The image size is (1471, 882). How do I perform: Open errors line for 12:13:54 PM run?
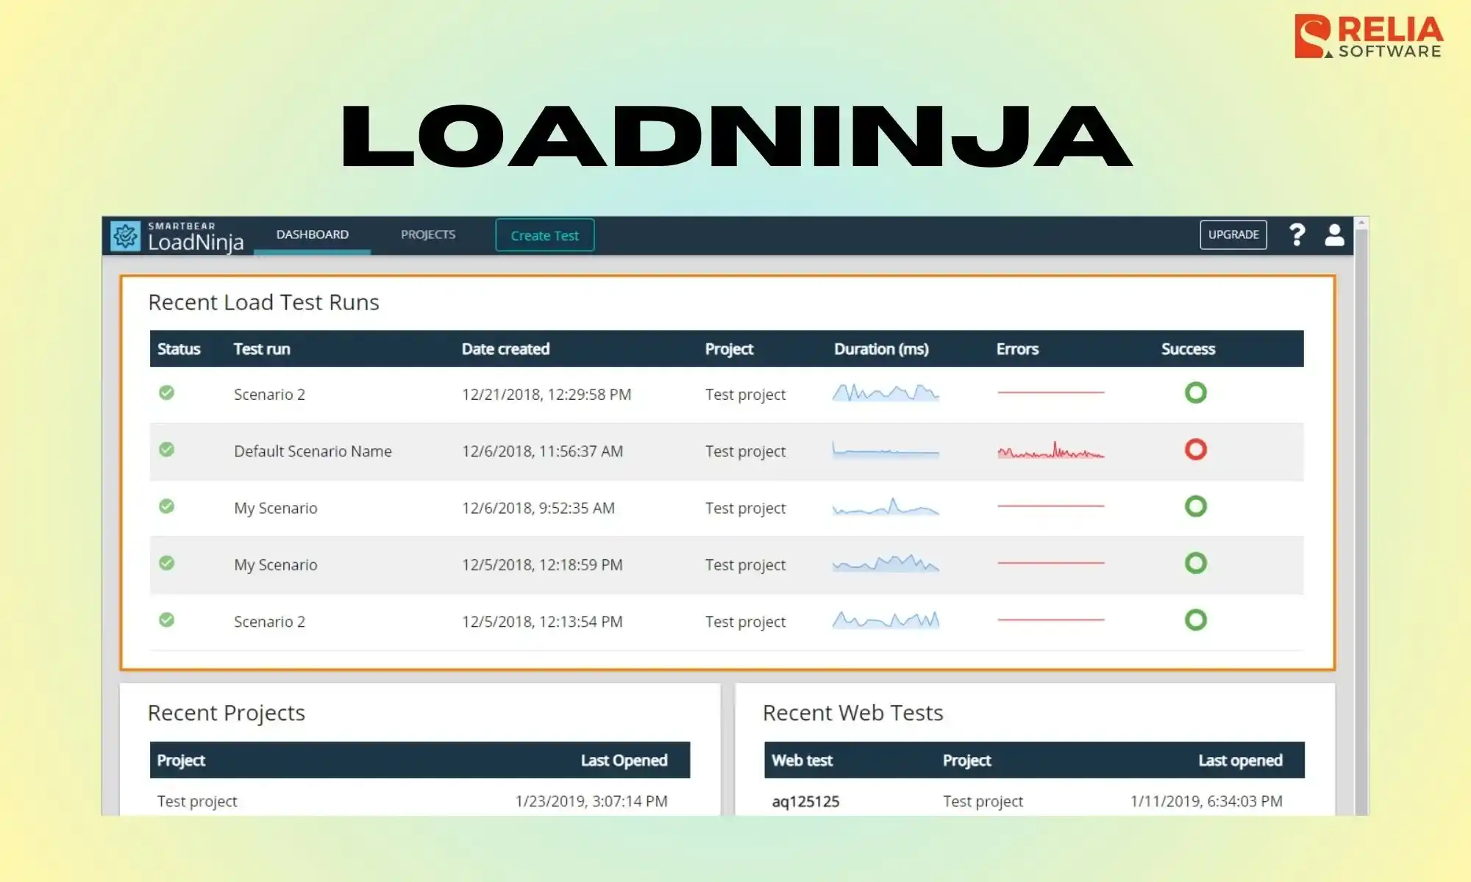1051,620
